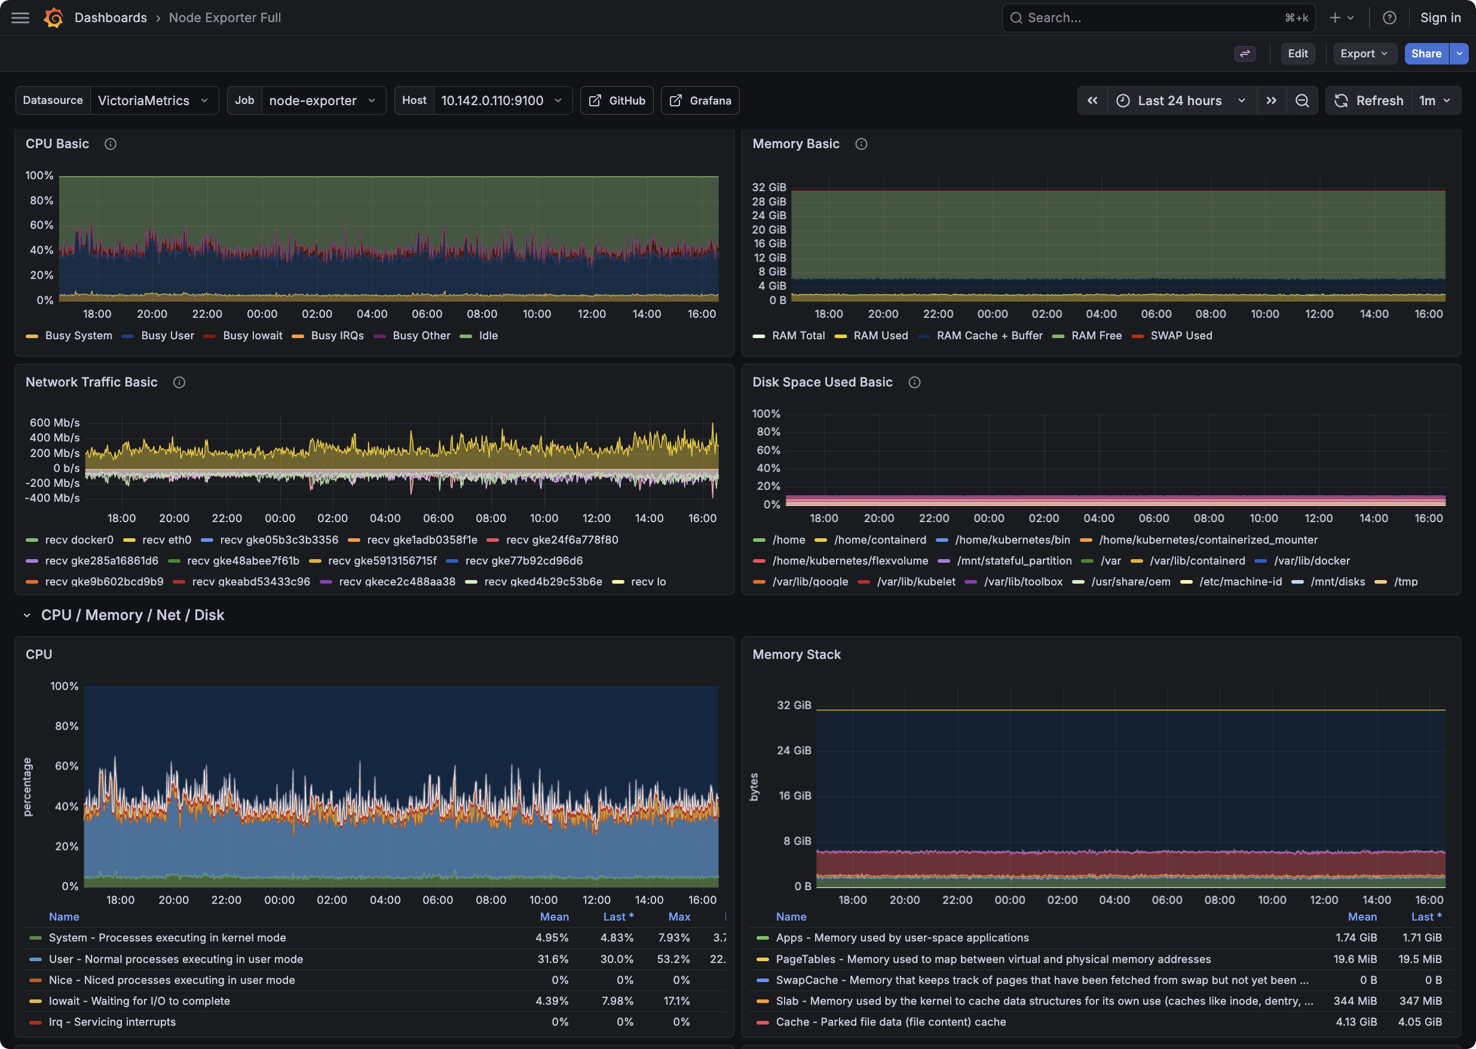Toggle the Busy System series in CPU Basic legend

(x=78, y=335)
